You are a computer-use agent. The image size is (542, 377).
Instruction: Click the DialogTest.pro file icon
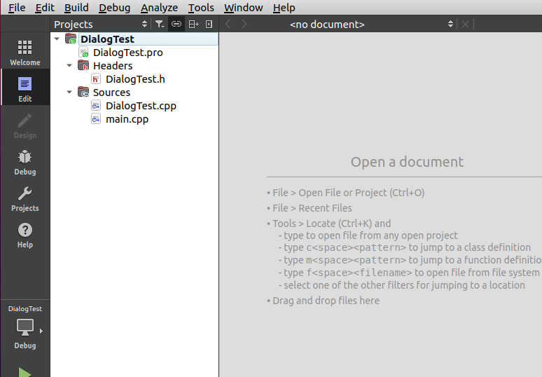83,53
